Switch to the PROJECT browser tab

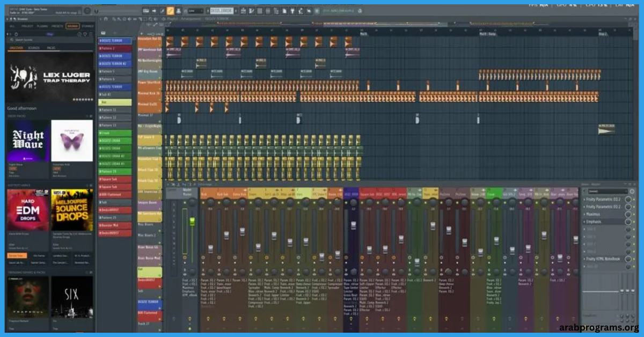coord(27,26)
